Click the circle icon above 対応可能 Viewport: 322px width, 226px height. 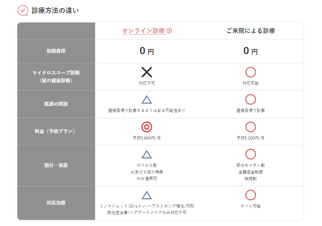coord(251,72)
